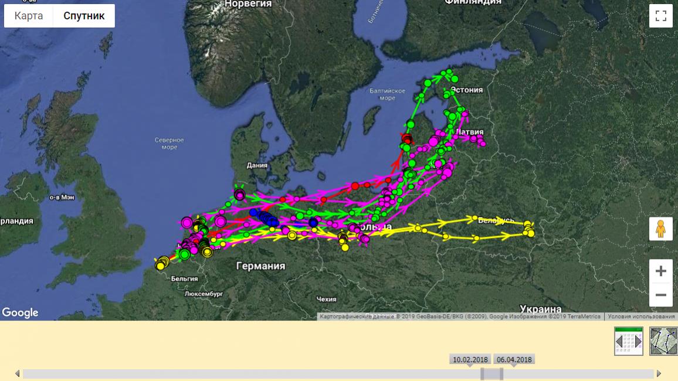Click the end date label 06.04.2018

pyautogui.click(x=514, y=359)
